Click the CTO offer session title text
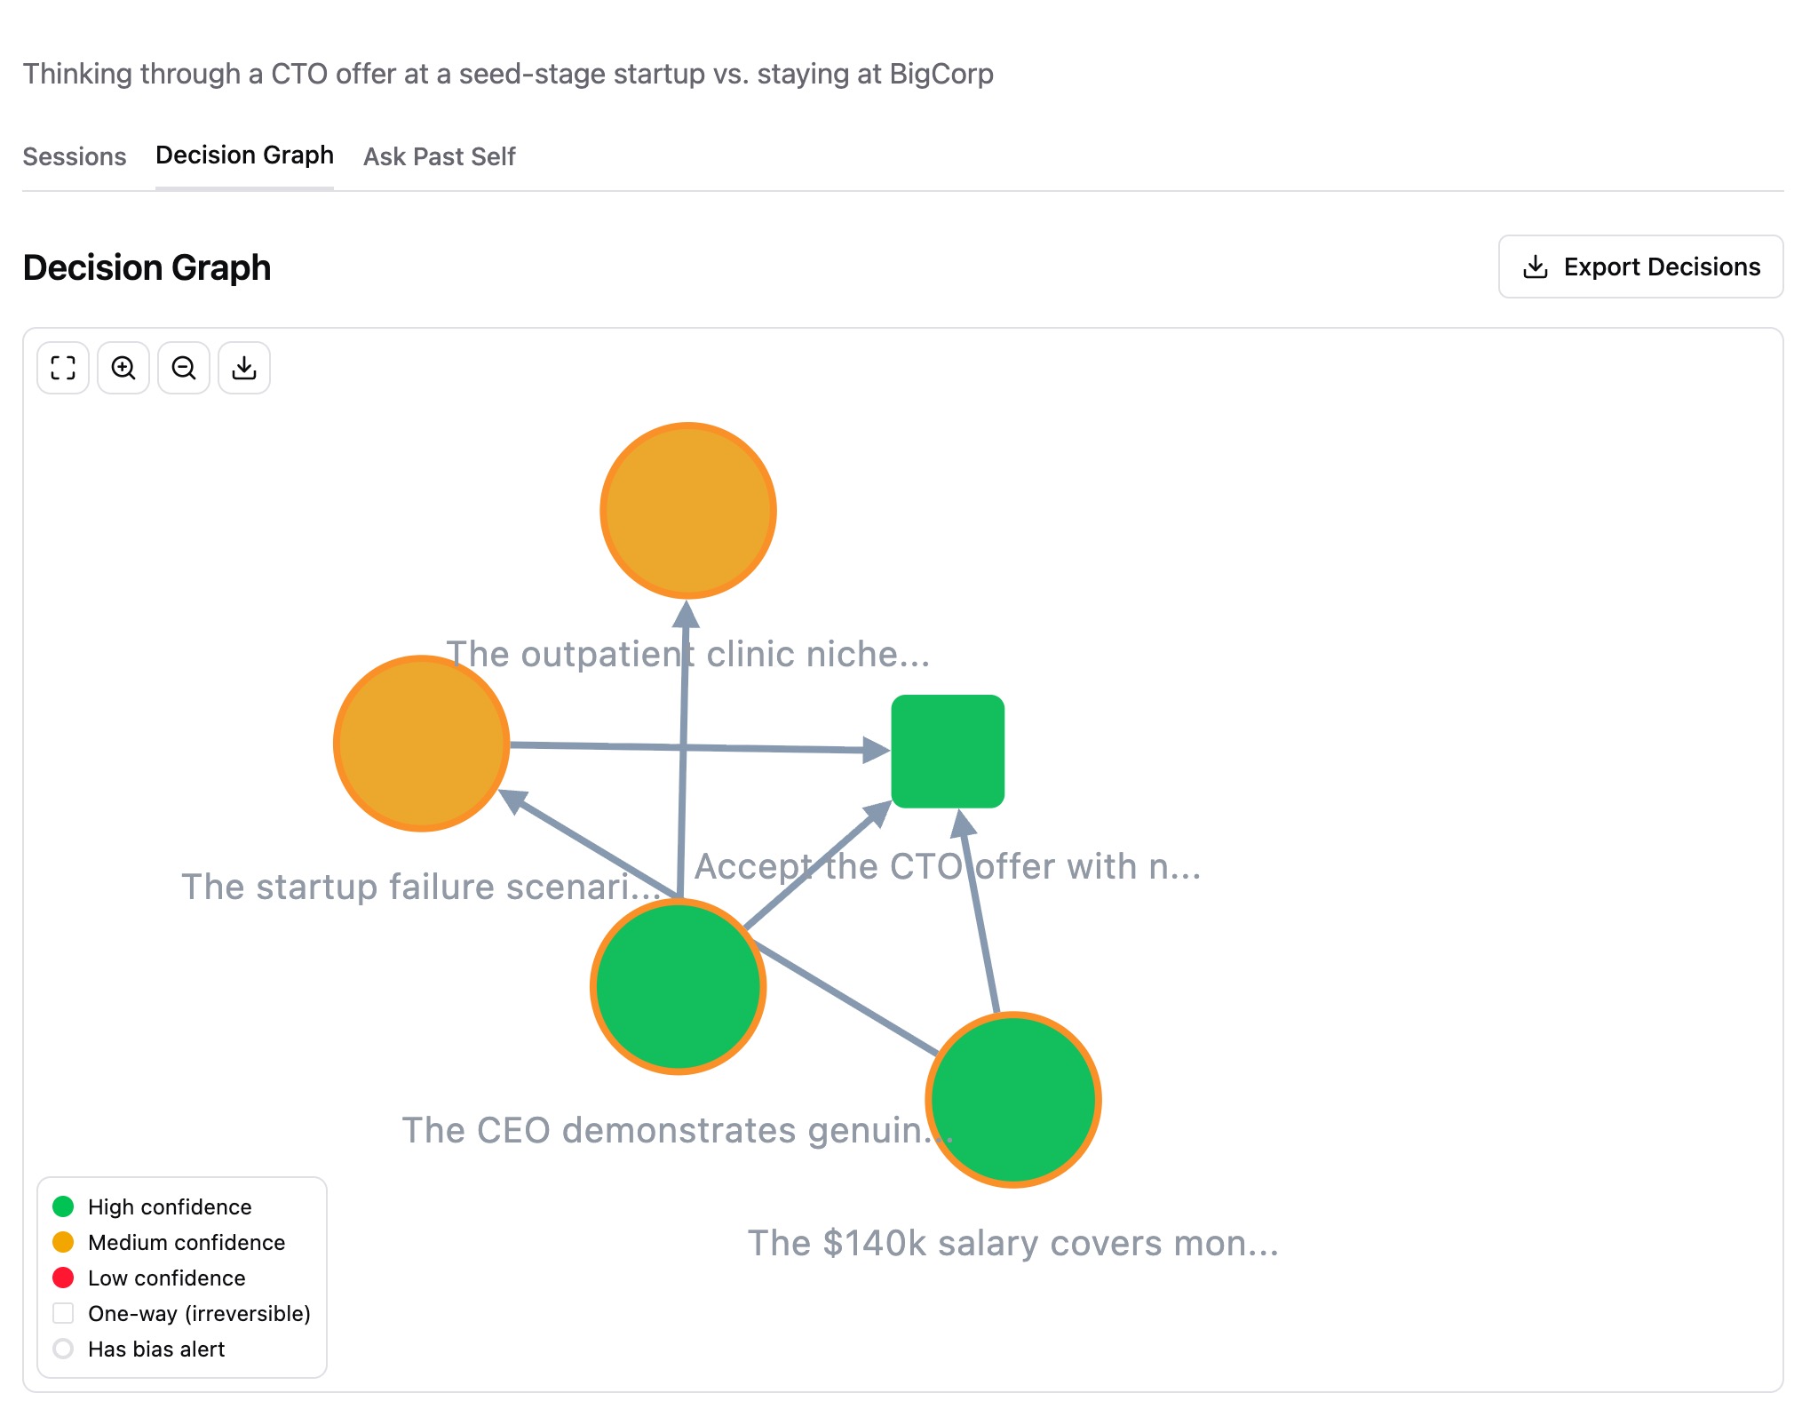The width and height of the screenshot is (1810, 1425). click(509, 75)
